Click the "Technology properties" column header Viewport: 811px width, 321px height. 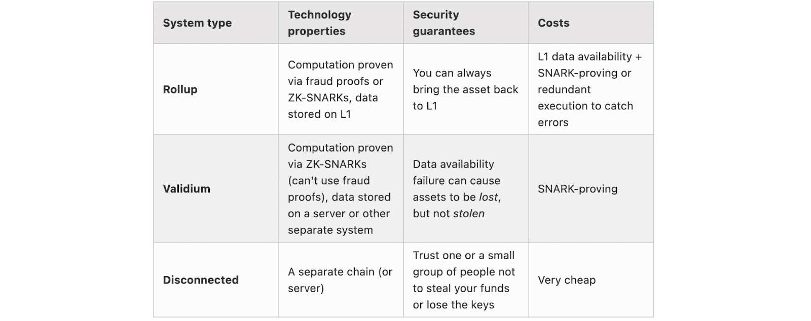319,23
